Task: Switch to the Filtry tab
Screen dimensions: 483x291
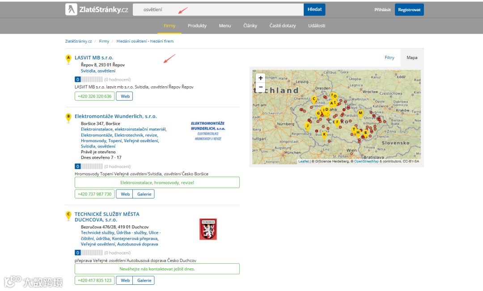Action: coord(390,58)
